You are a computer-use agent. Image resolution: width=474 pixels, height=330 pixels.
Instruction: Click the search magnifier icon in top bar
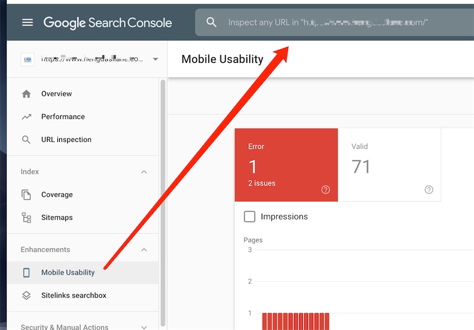[x=211, y=22]
